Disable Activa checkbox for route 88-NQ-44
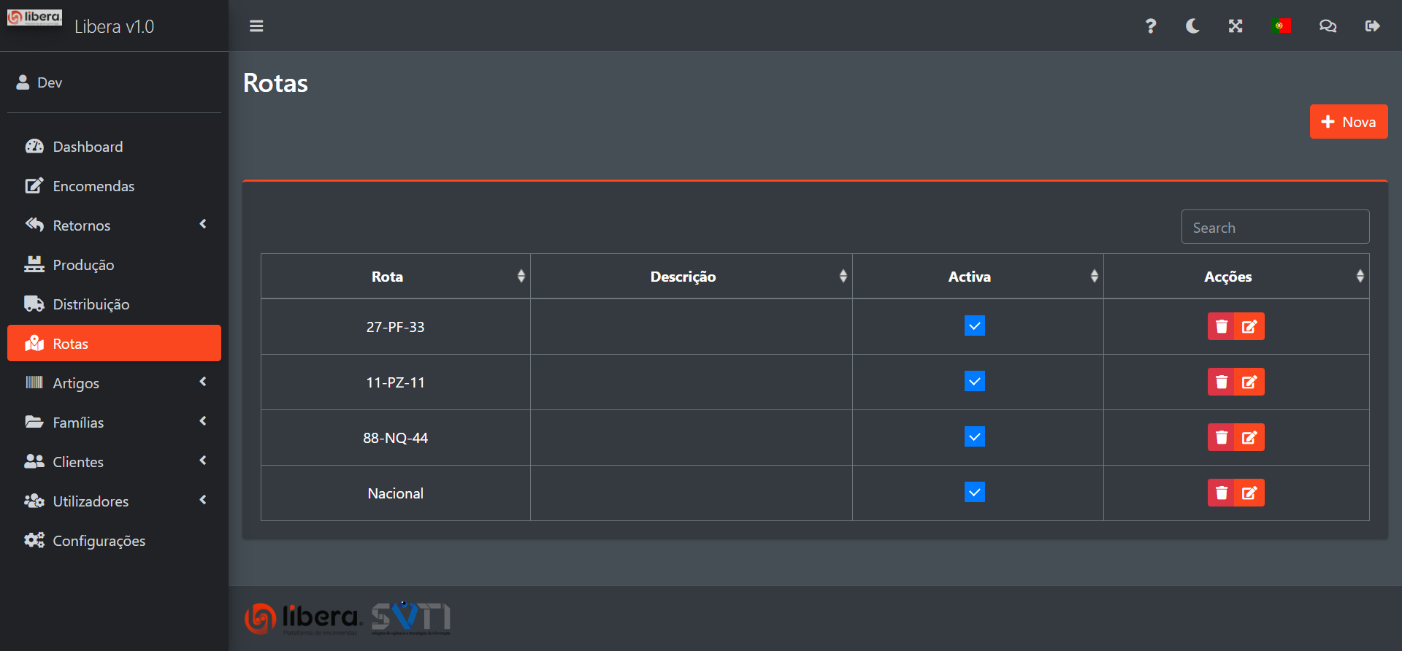Viewport: 1402px width, 651px height. click(974, 436)
